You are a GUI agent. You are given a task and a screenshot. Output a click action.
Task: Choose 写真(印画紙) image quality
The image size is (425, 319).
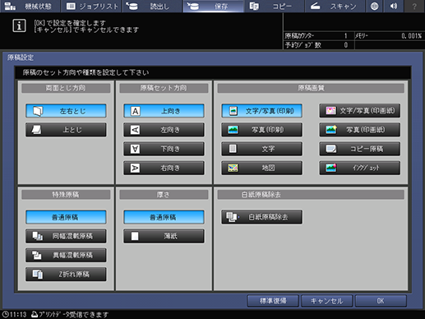(359, 130)
